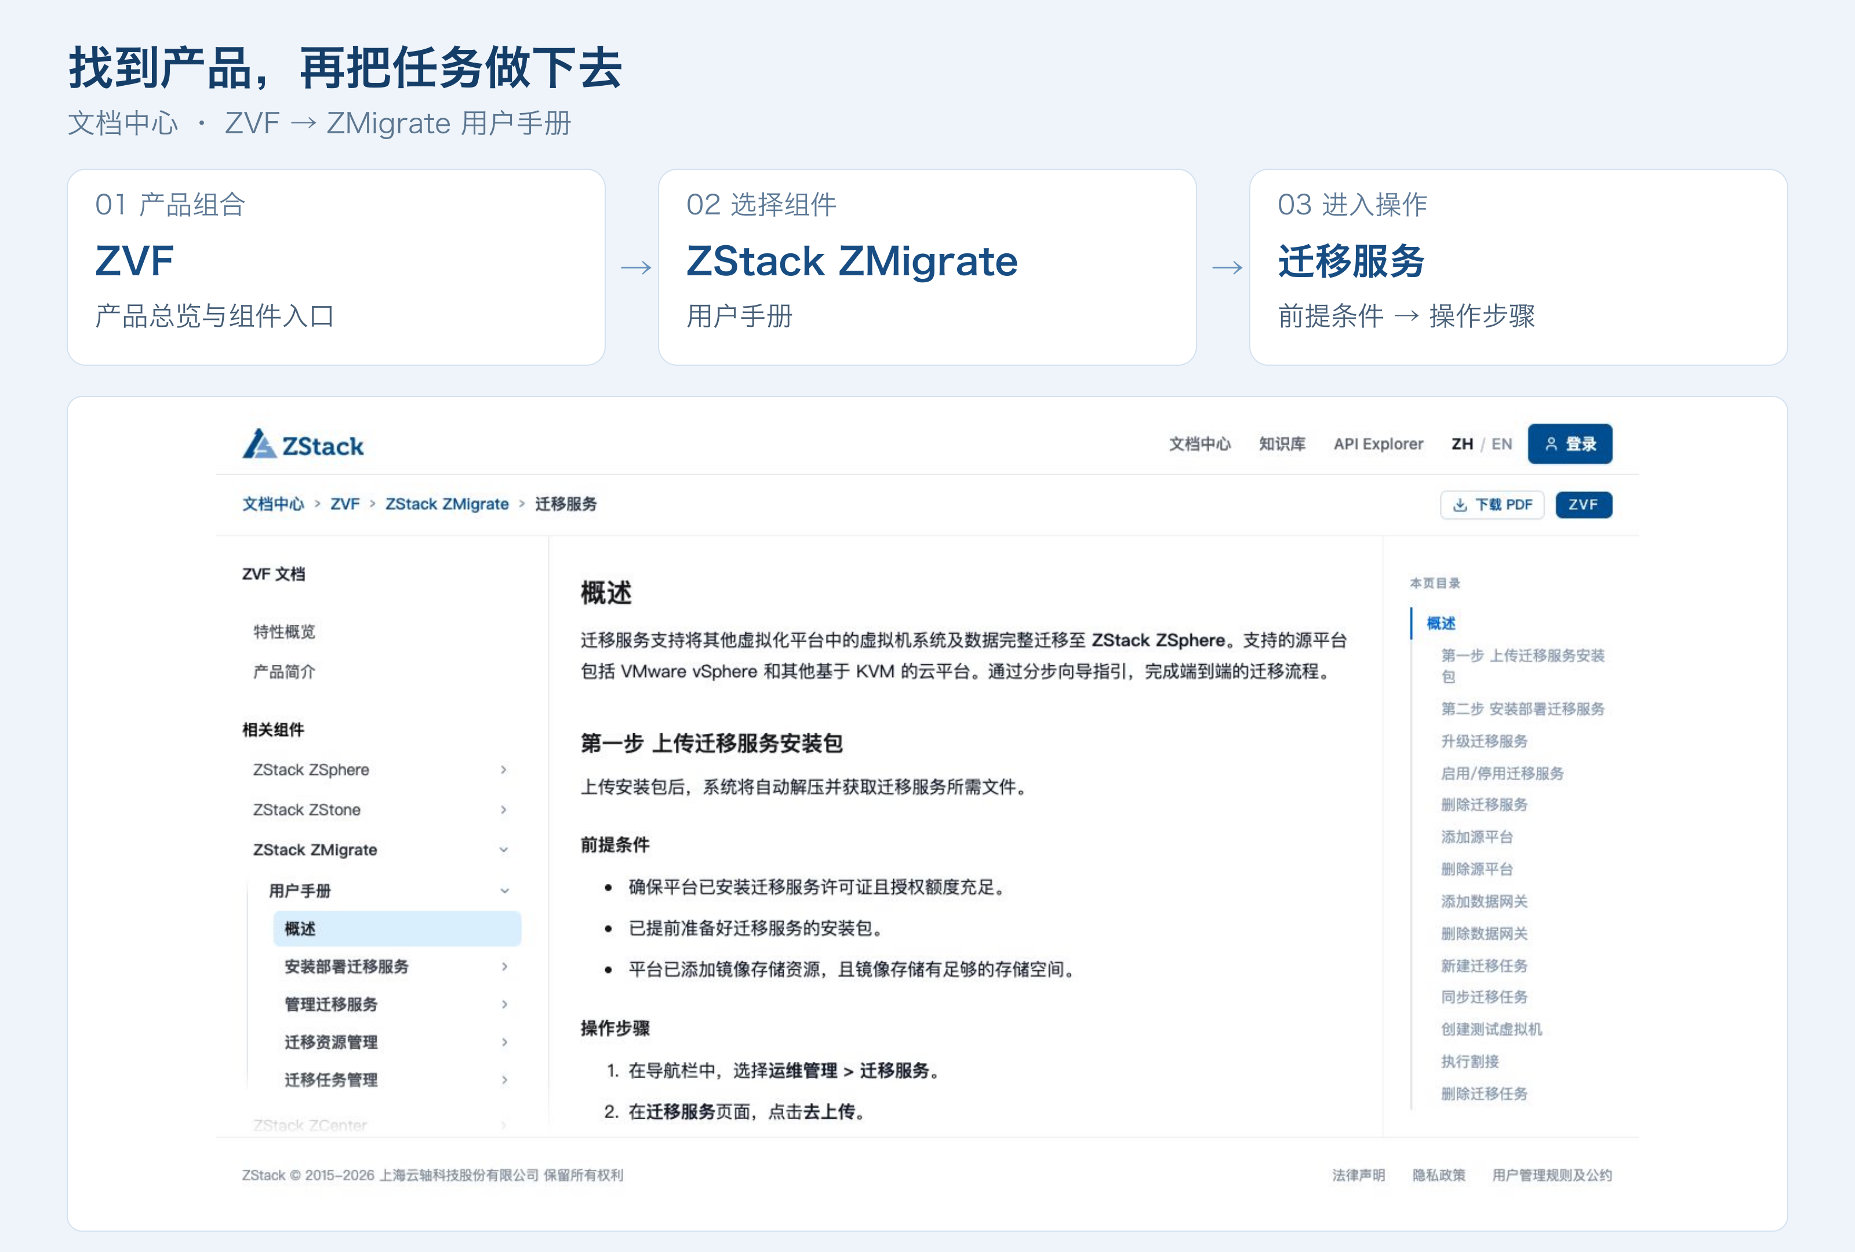Click the 前提条件 subheading
Viewport: 1855px width, 1252px height.
614,845
